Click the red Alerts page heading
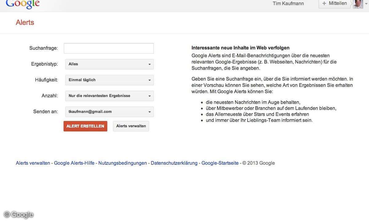Image resolution: width=369 pixels, height=221 pixels. pyautogui.click(x=25, y=22)
